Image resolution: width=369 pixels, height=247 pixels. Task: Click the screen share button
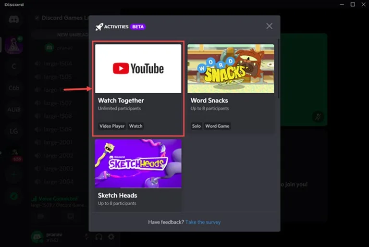coord(71,216)
